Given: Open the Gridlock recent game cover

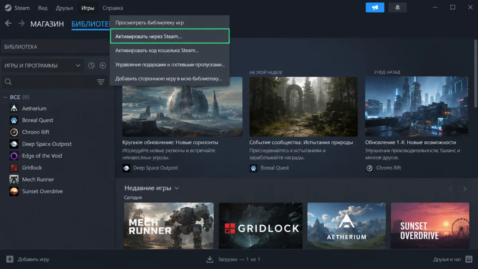Looking at the screenshot, I should 261,226.
